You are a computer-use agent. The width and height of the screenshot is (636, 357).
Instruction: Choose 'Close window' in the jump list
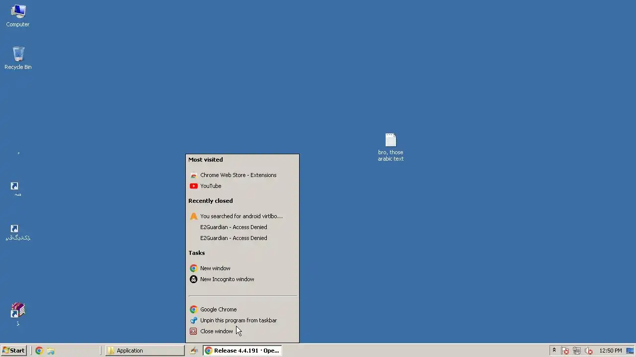[242, 331]
